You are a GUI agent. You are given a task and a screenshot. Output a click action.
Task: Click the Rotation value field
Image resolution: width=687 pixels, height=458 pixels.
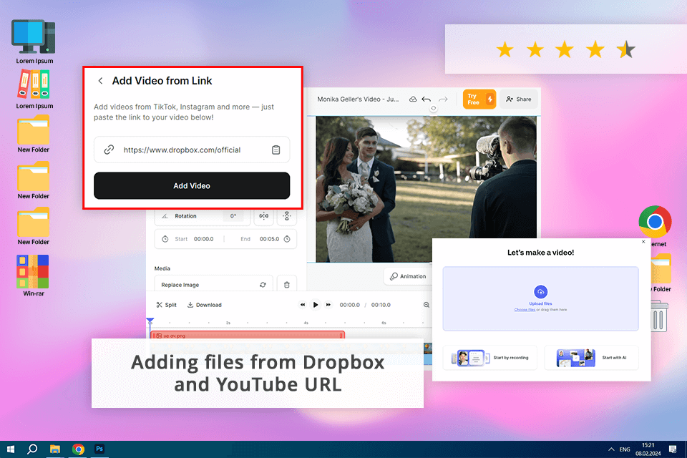click(233, 216)
